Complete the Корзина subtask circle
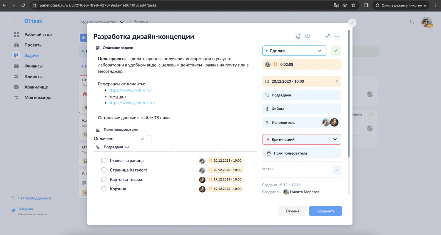Viewport: 441px width, 235px height. click(x=104, y=189)
